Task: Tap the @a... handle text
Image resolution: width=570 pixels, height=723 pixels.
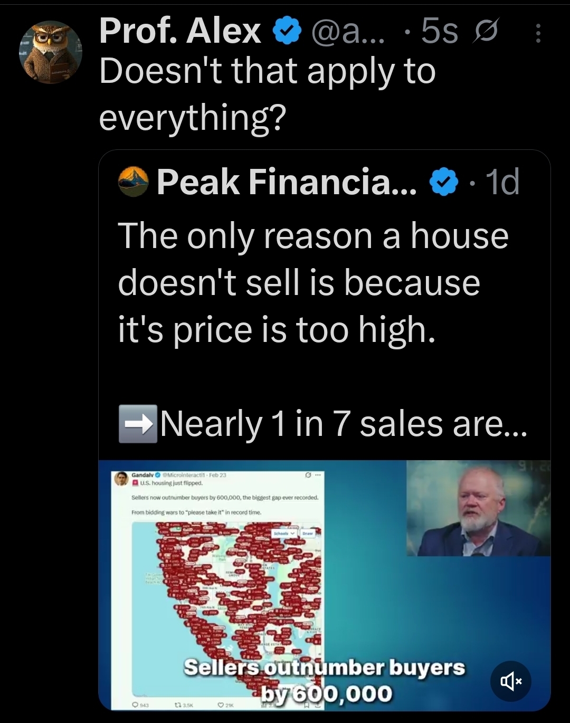Action: [x=348, y=32]
